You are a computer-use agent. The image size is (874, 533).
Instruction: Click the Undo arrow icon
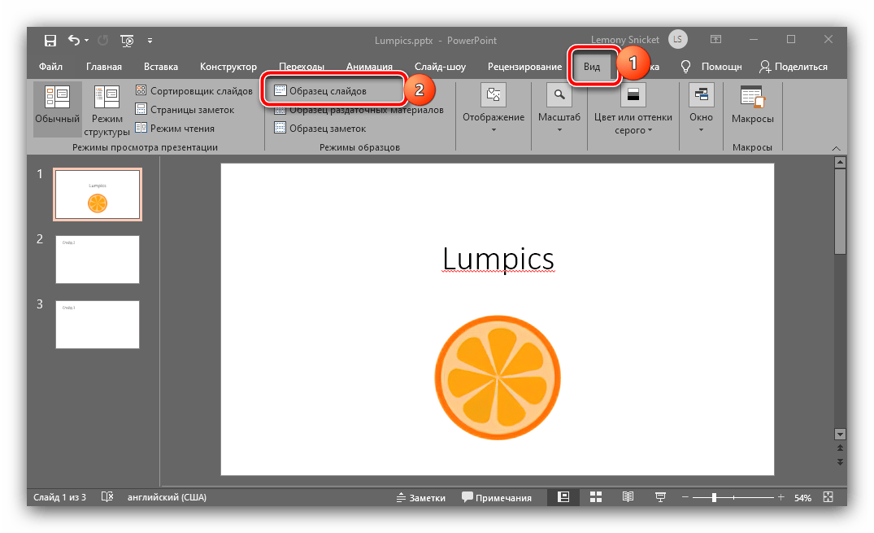pyautogui.click(x=74, y=40)
